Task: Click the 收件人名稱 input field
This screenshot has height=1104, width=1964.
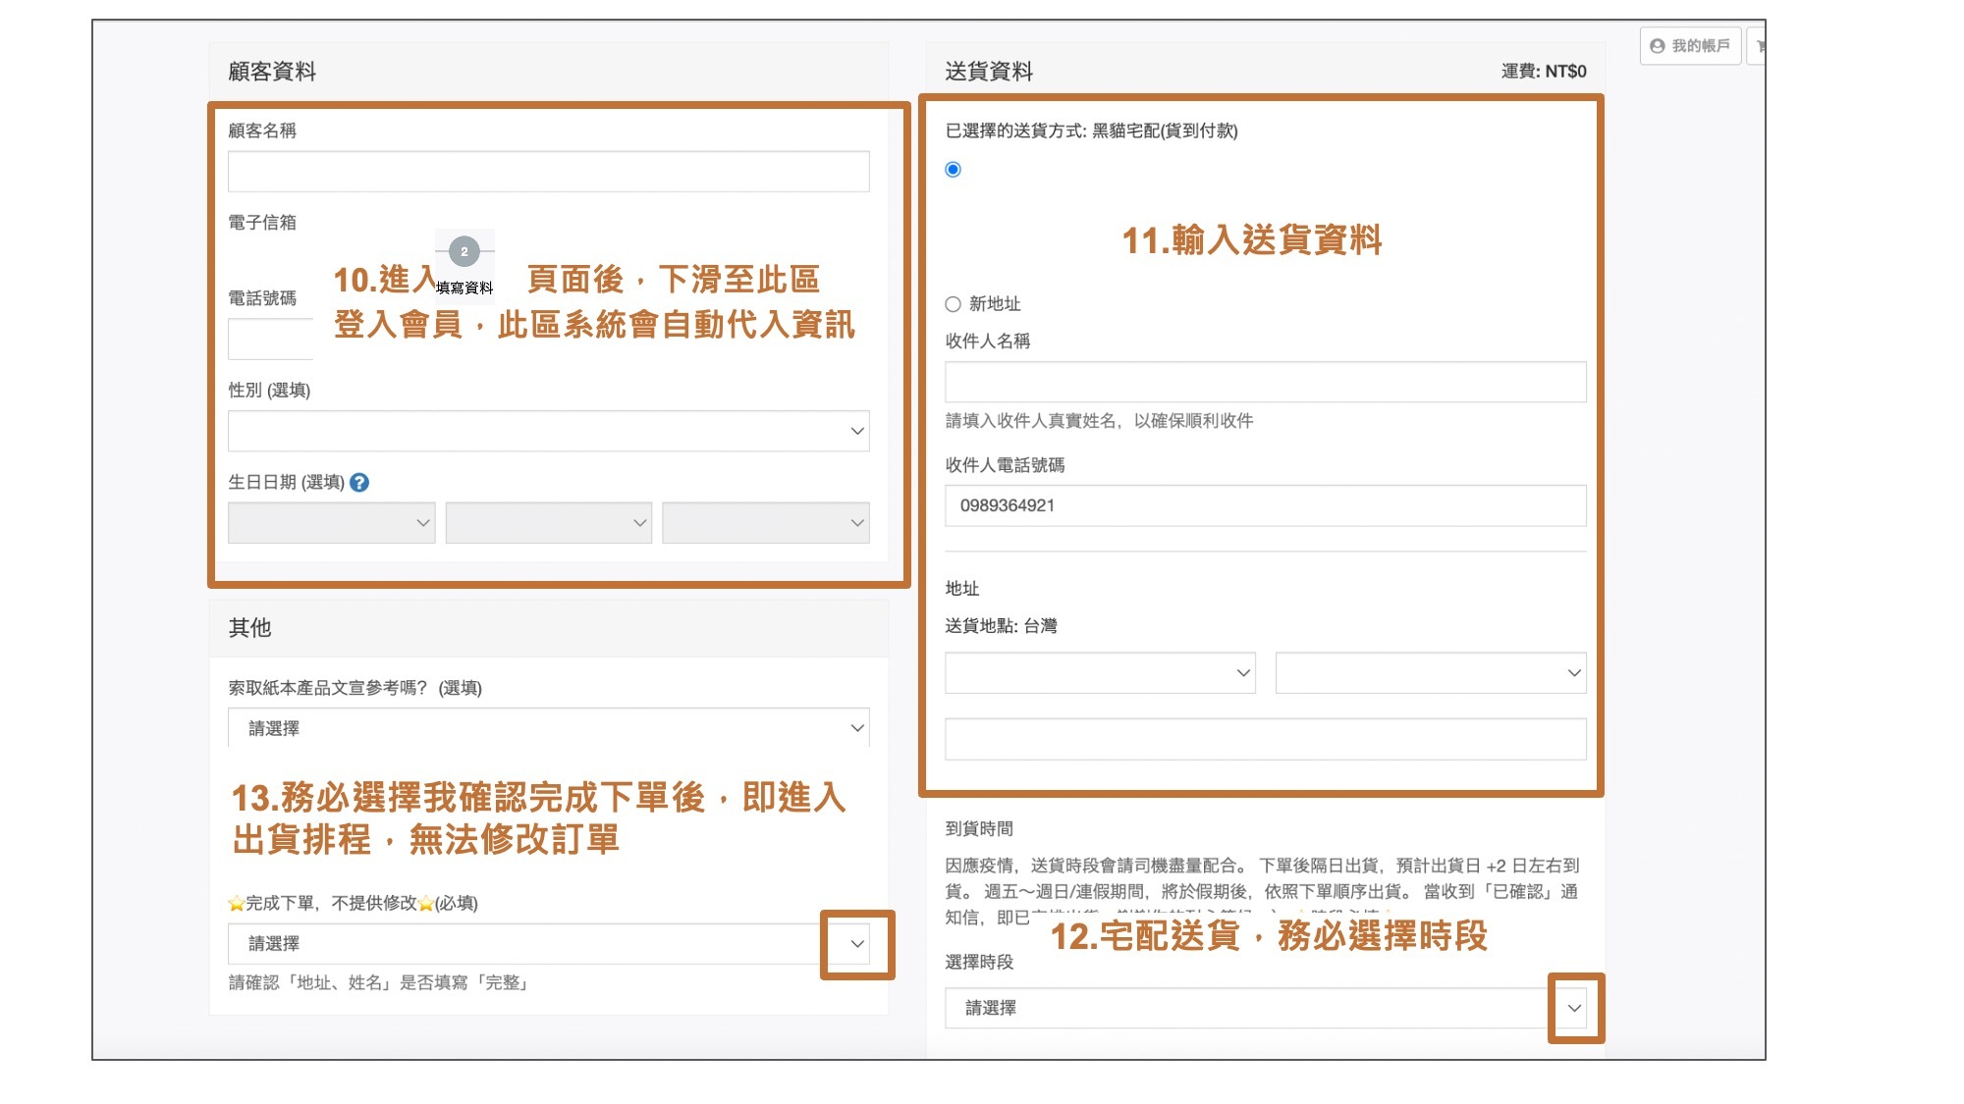Action: click(1266, 382)
